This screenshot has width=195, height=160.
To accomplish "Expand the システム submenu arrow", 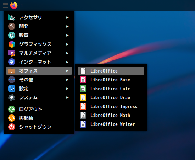I will (x=67, y=97).
